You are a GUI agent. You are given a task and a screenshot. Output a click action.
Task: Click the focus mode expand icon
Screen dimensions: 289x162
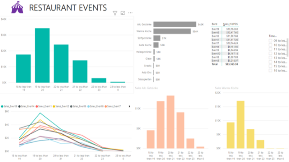click(x=123, y=13)
